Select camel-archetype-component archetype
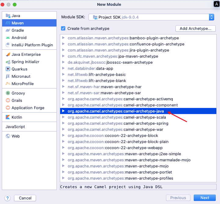Screen dimensions: 220x204 point(138,105)
